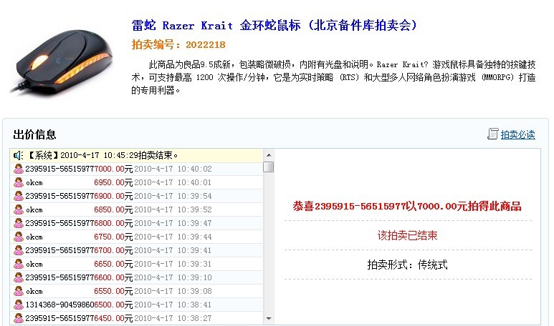
Task: Click the congratulation message 恭喜2395915-56515977
Action: click(x=407, y=206)
